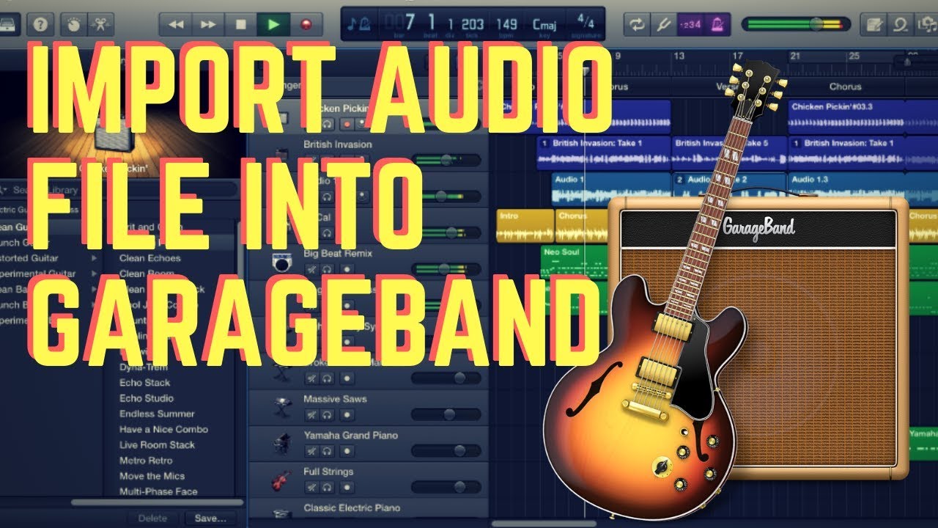Open the Cmaj key popup

[544, 26]
